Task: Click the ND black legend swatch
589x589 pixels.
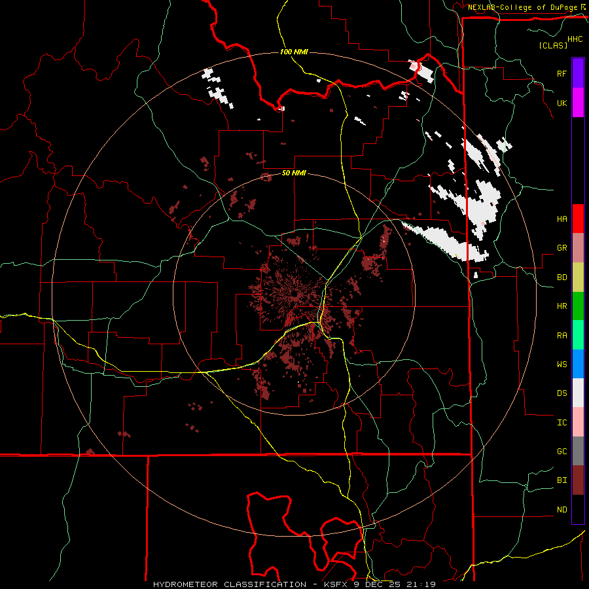Action: point(578,509)
